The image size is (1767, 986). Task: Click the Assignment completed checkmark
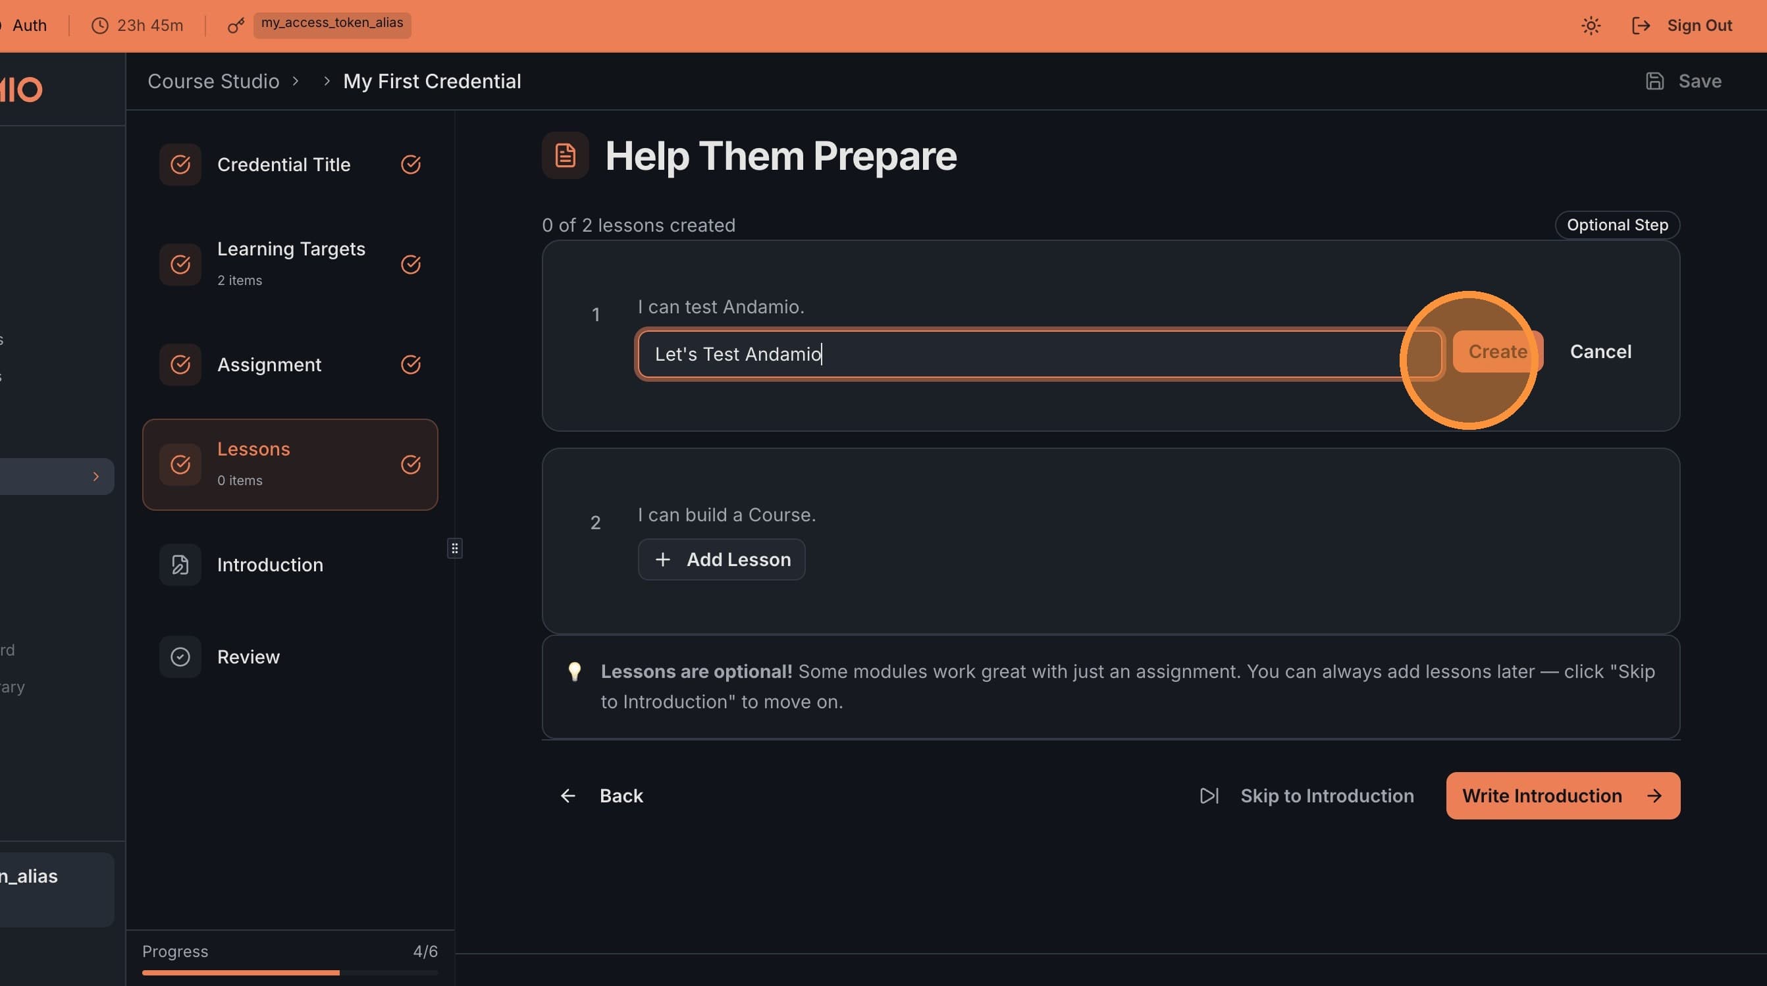coord(410,365)
